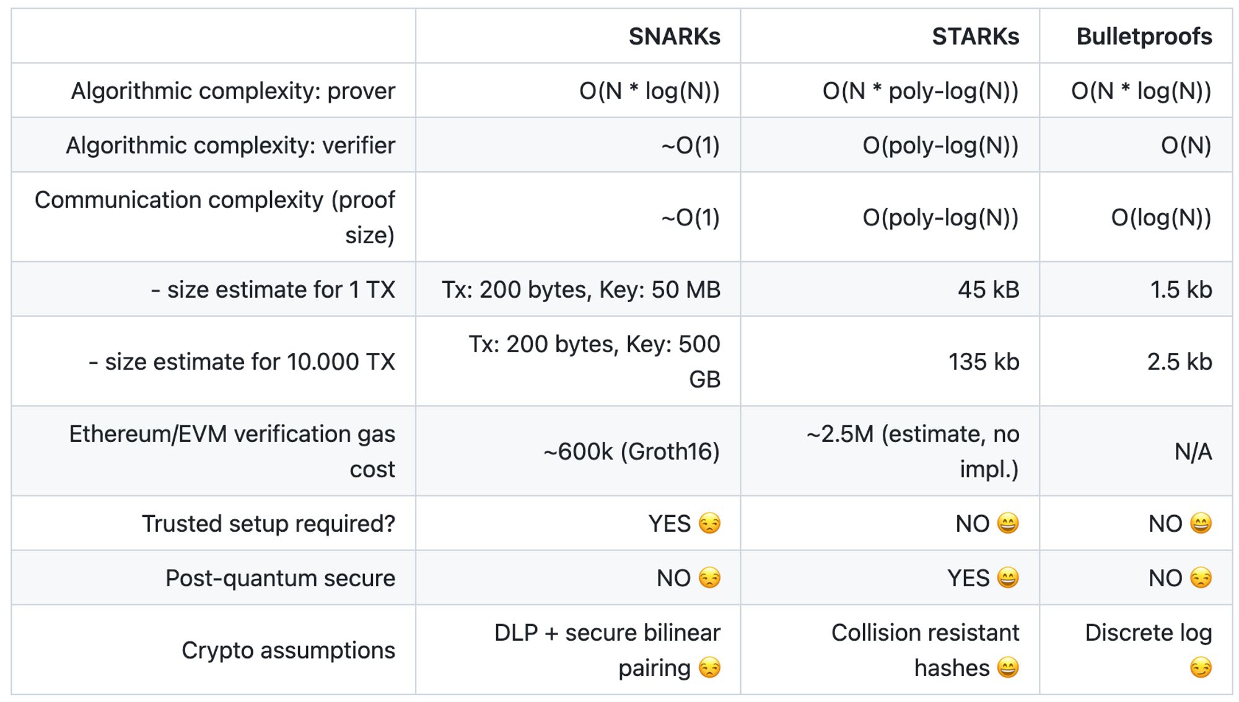Click the emoji after 'secure bilinear pairing'

pyautogui.click(x=709, y=668)
